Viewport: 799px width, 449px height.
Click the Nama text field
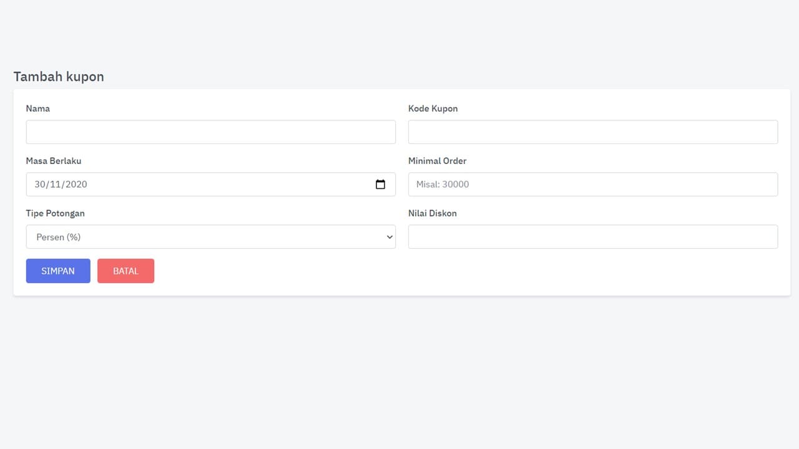point(210,132)
